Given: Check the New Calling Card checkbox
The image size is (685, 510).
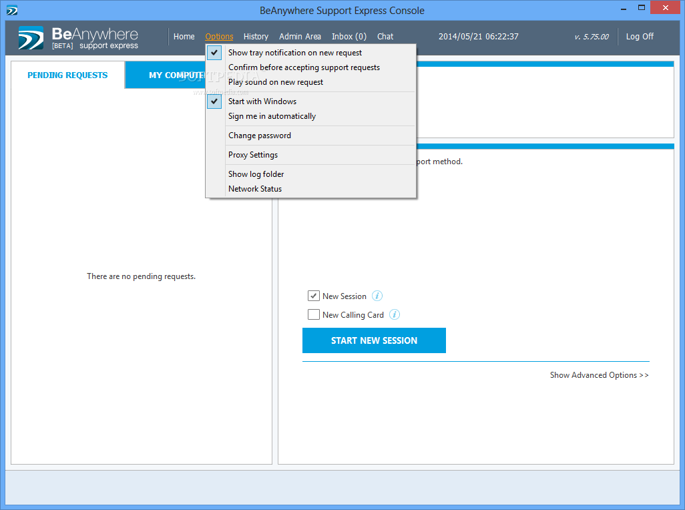Looking at the screenshot, I should pyautogui.click(x=314, y=314).
